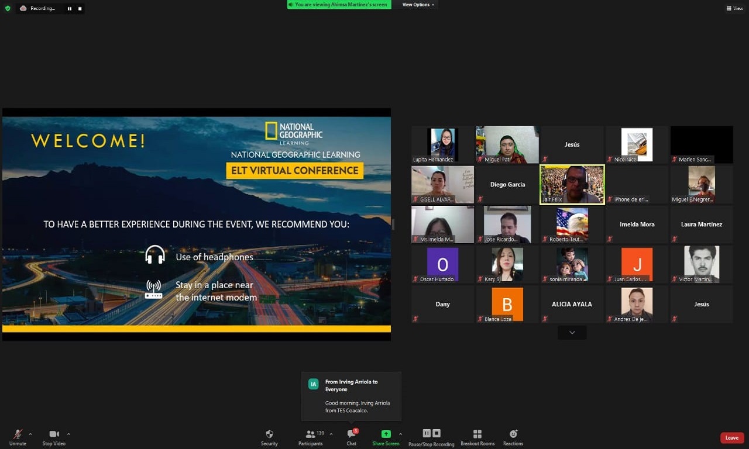Select the iPhone de eri... tile
749x449 pixels.
[x=637, y=184]
